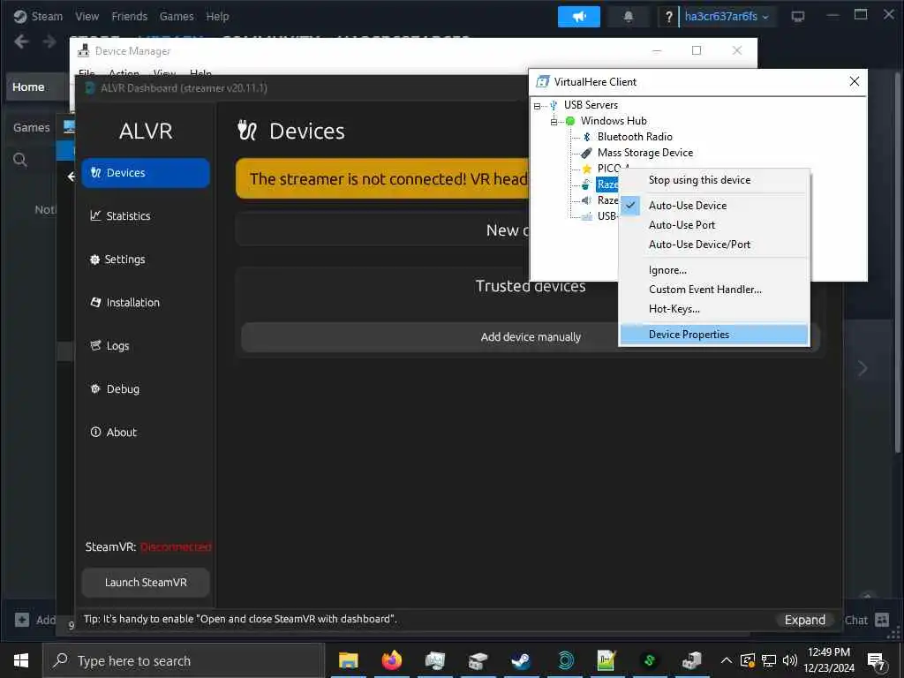
Task: Click Steam's announcements megaphone button
Action: pos(579,17)
